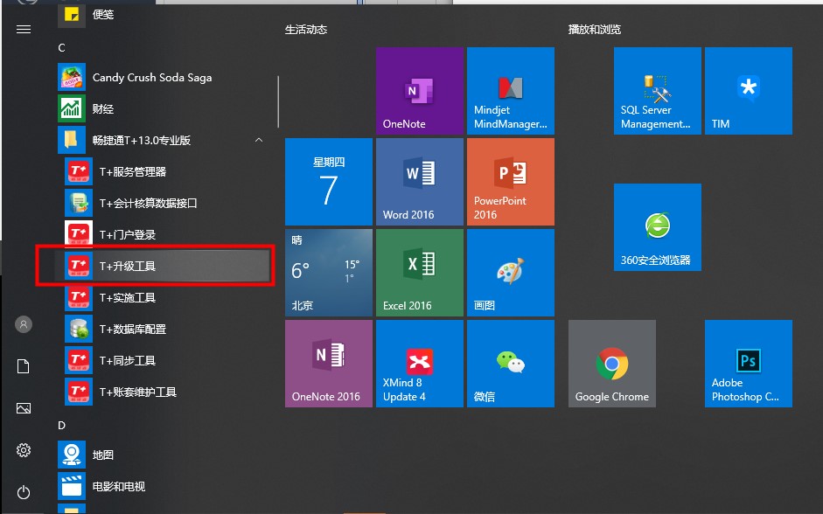Click the 生活动态 group heading

tap(306, 30)
